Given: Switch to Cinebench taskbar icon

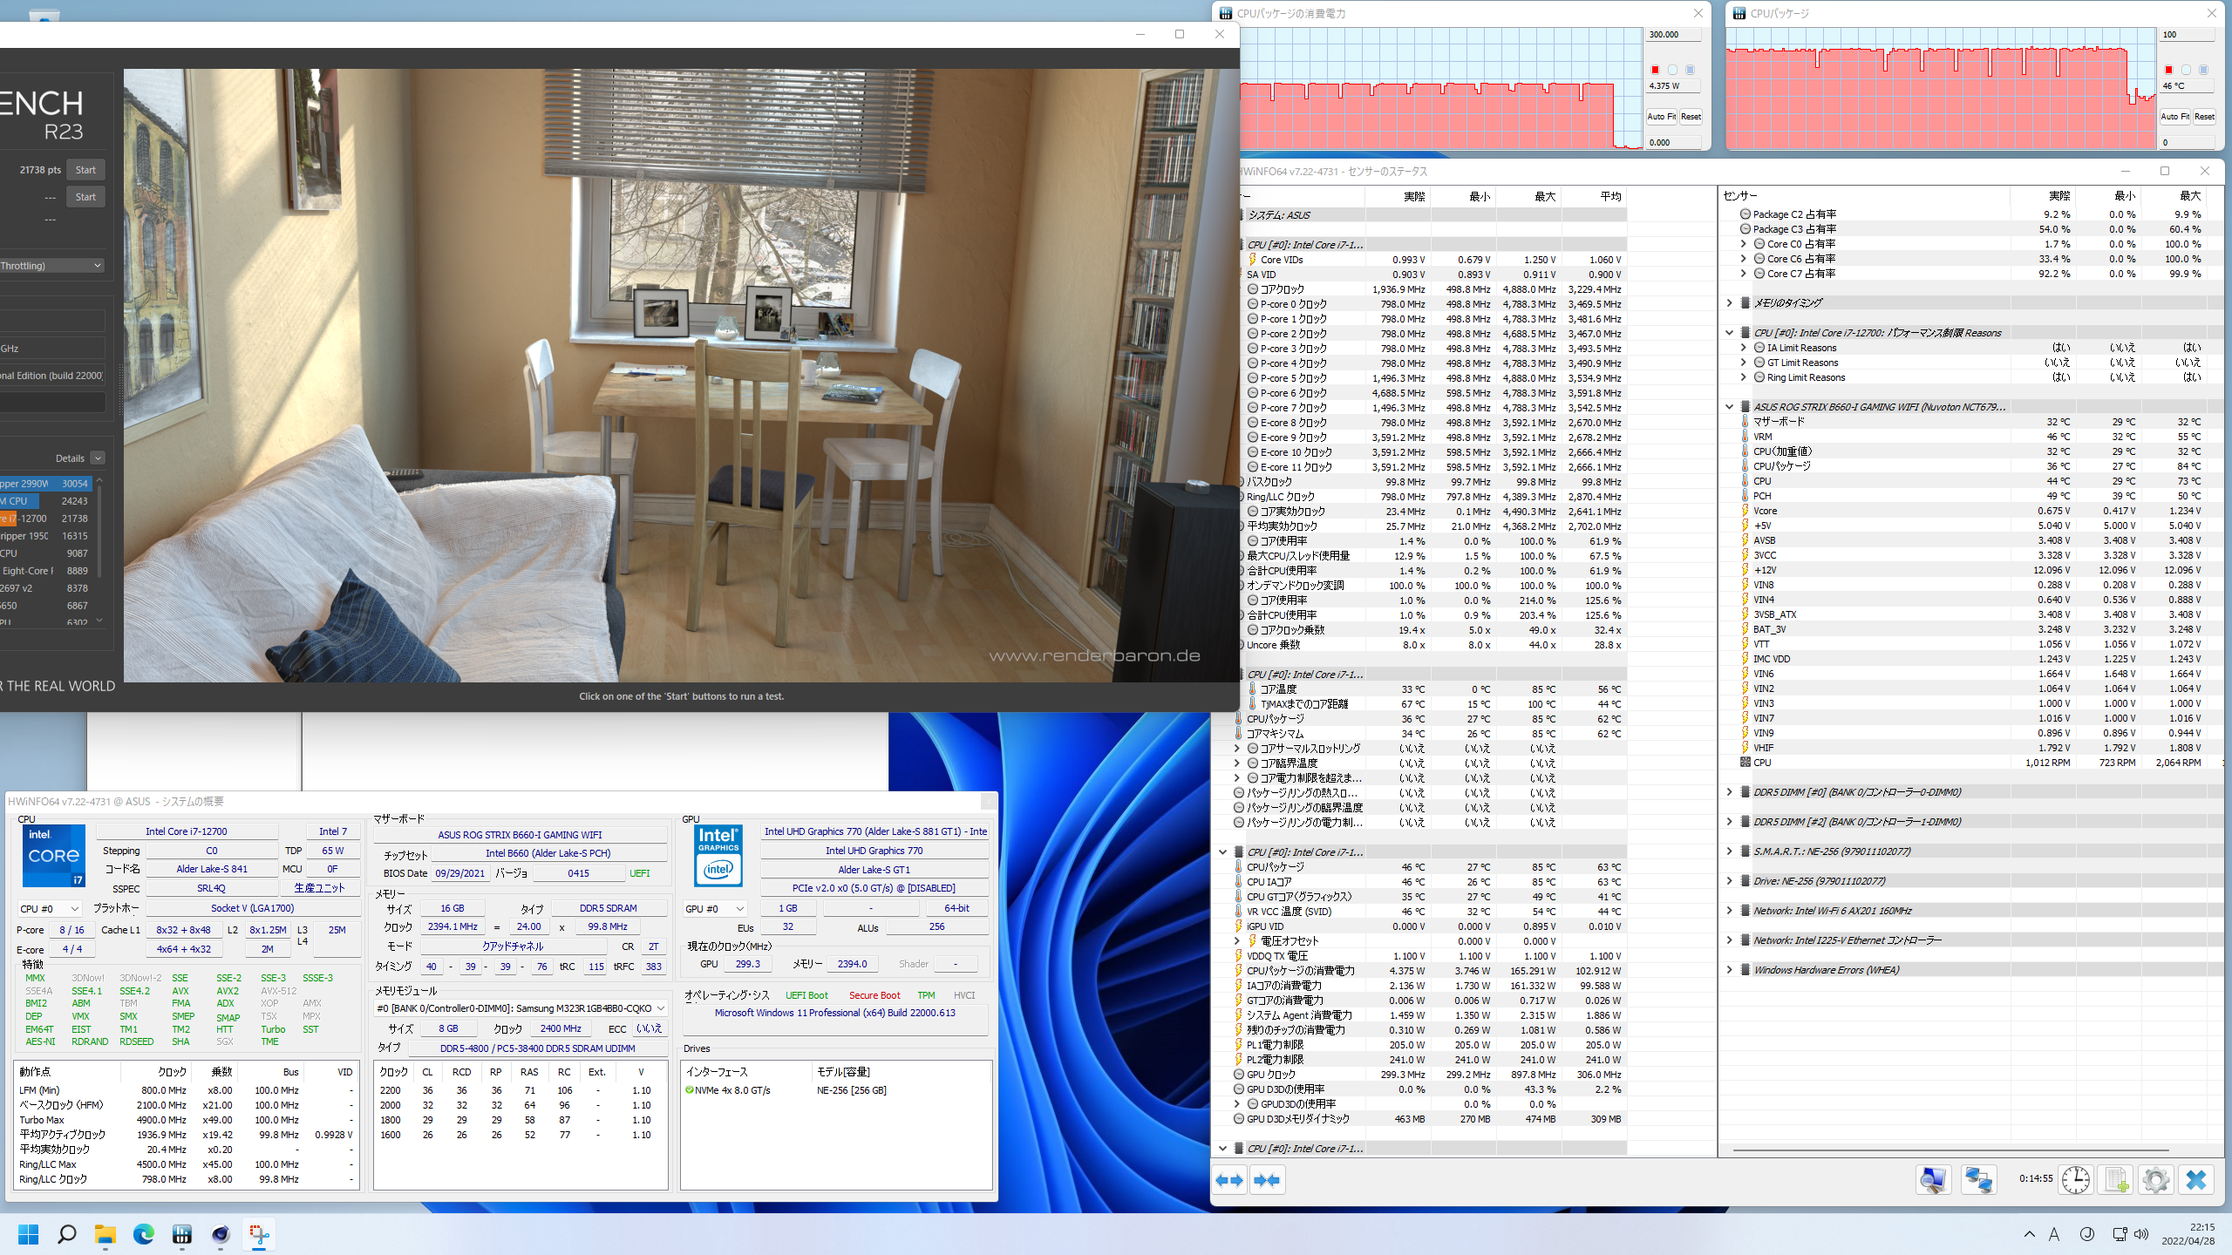Looking at the screenshot, I should 221,1234.
